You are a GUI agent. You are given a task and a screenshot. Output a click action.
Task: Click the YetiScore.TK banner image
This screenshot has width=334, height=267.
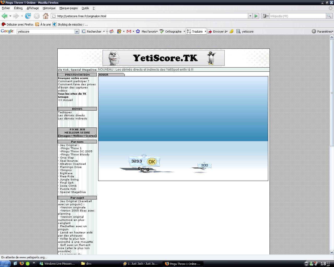163,58
